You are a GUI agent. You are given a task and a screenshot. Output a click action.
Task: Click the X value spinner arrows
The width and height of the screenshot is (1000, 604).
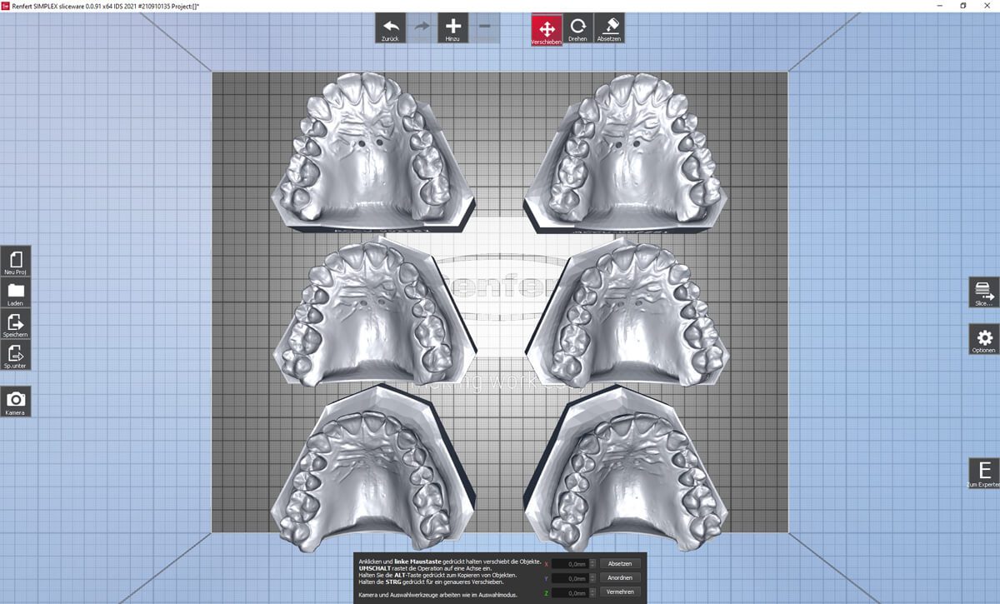click(592, 565)
